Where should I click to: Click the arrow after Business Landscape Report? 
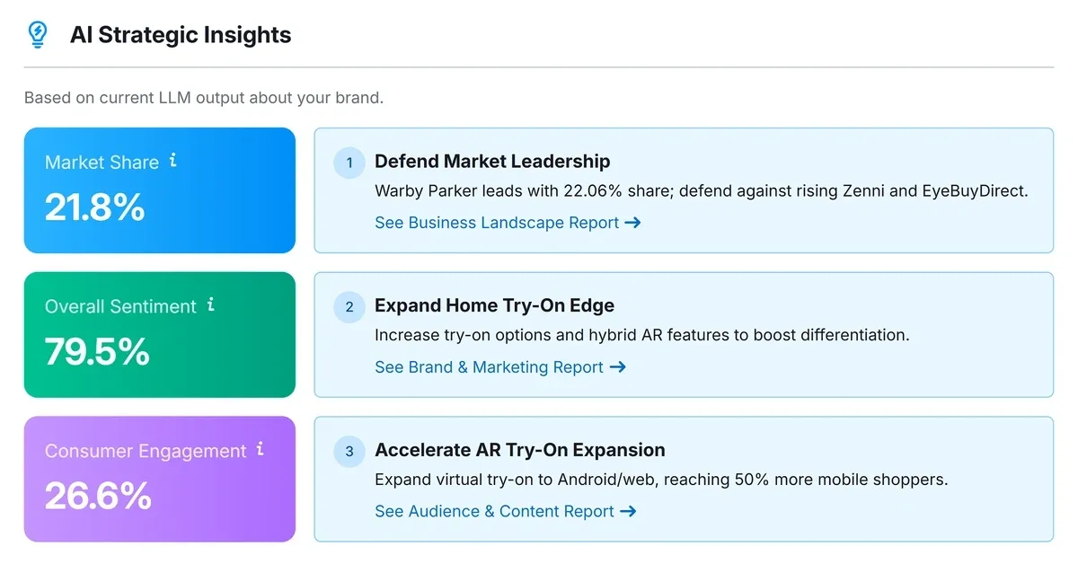632,223
